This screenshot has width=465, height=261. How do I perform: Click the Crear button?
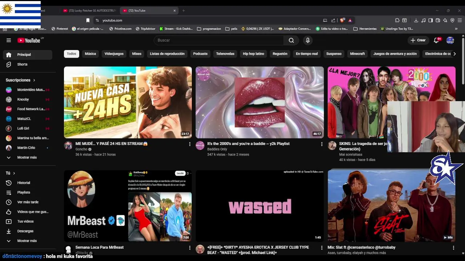click(418, 40)
